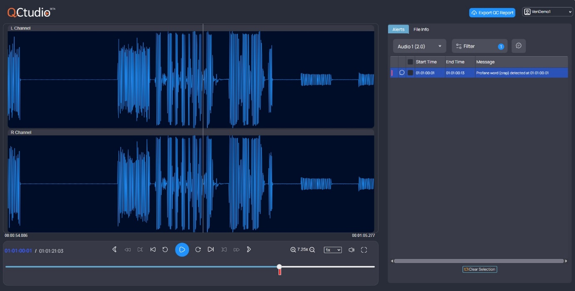Image resolution: width=575 pixels, height=291 pixels.
Task: Select the Alerts tab
Action: coord(398,29)
